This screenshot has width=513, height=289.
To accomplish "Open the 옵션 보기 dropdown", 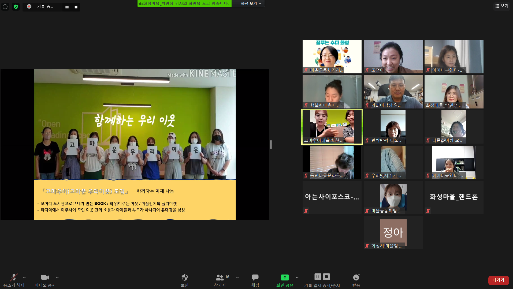I will tap(251, 4).
